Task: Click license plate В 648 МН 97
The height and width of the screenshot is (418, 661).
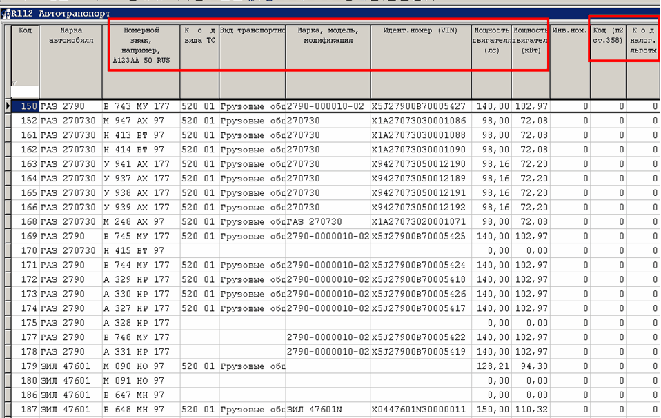Action: click(134, 410)
